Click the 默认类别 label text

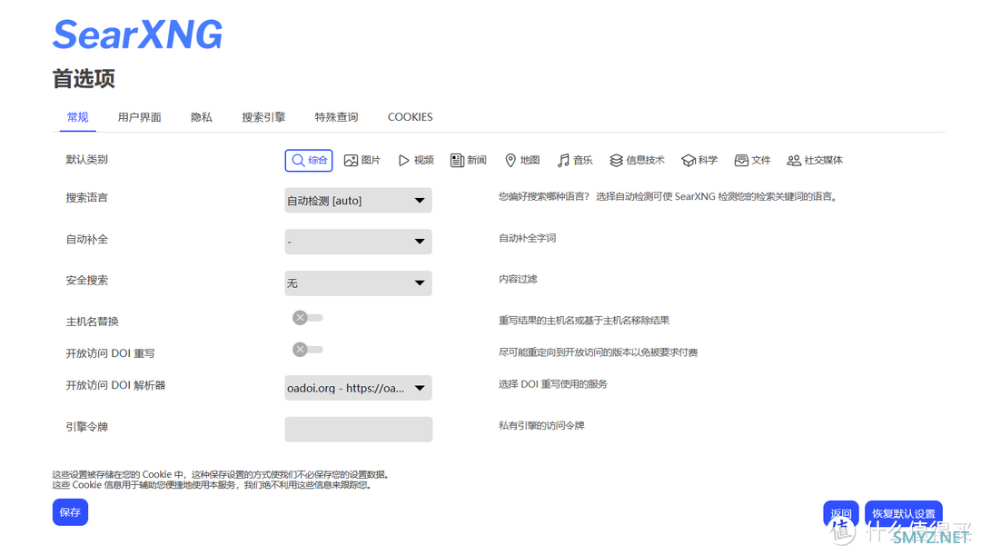[x=87, y=160]
